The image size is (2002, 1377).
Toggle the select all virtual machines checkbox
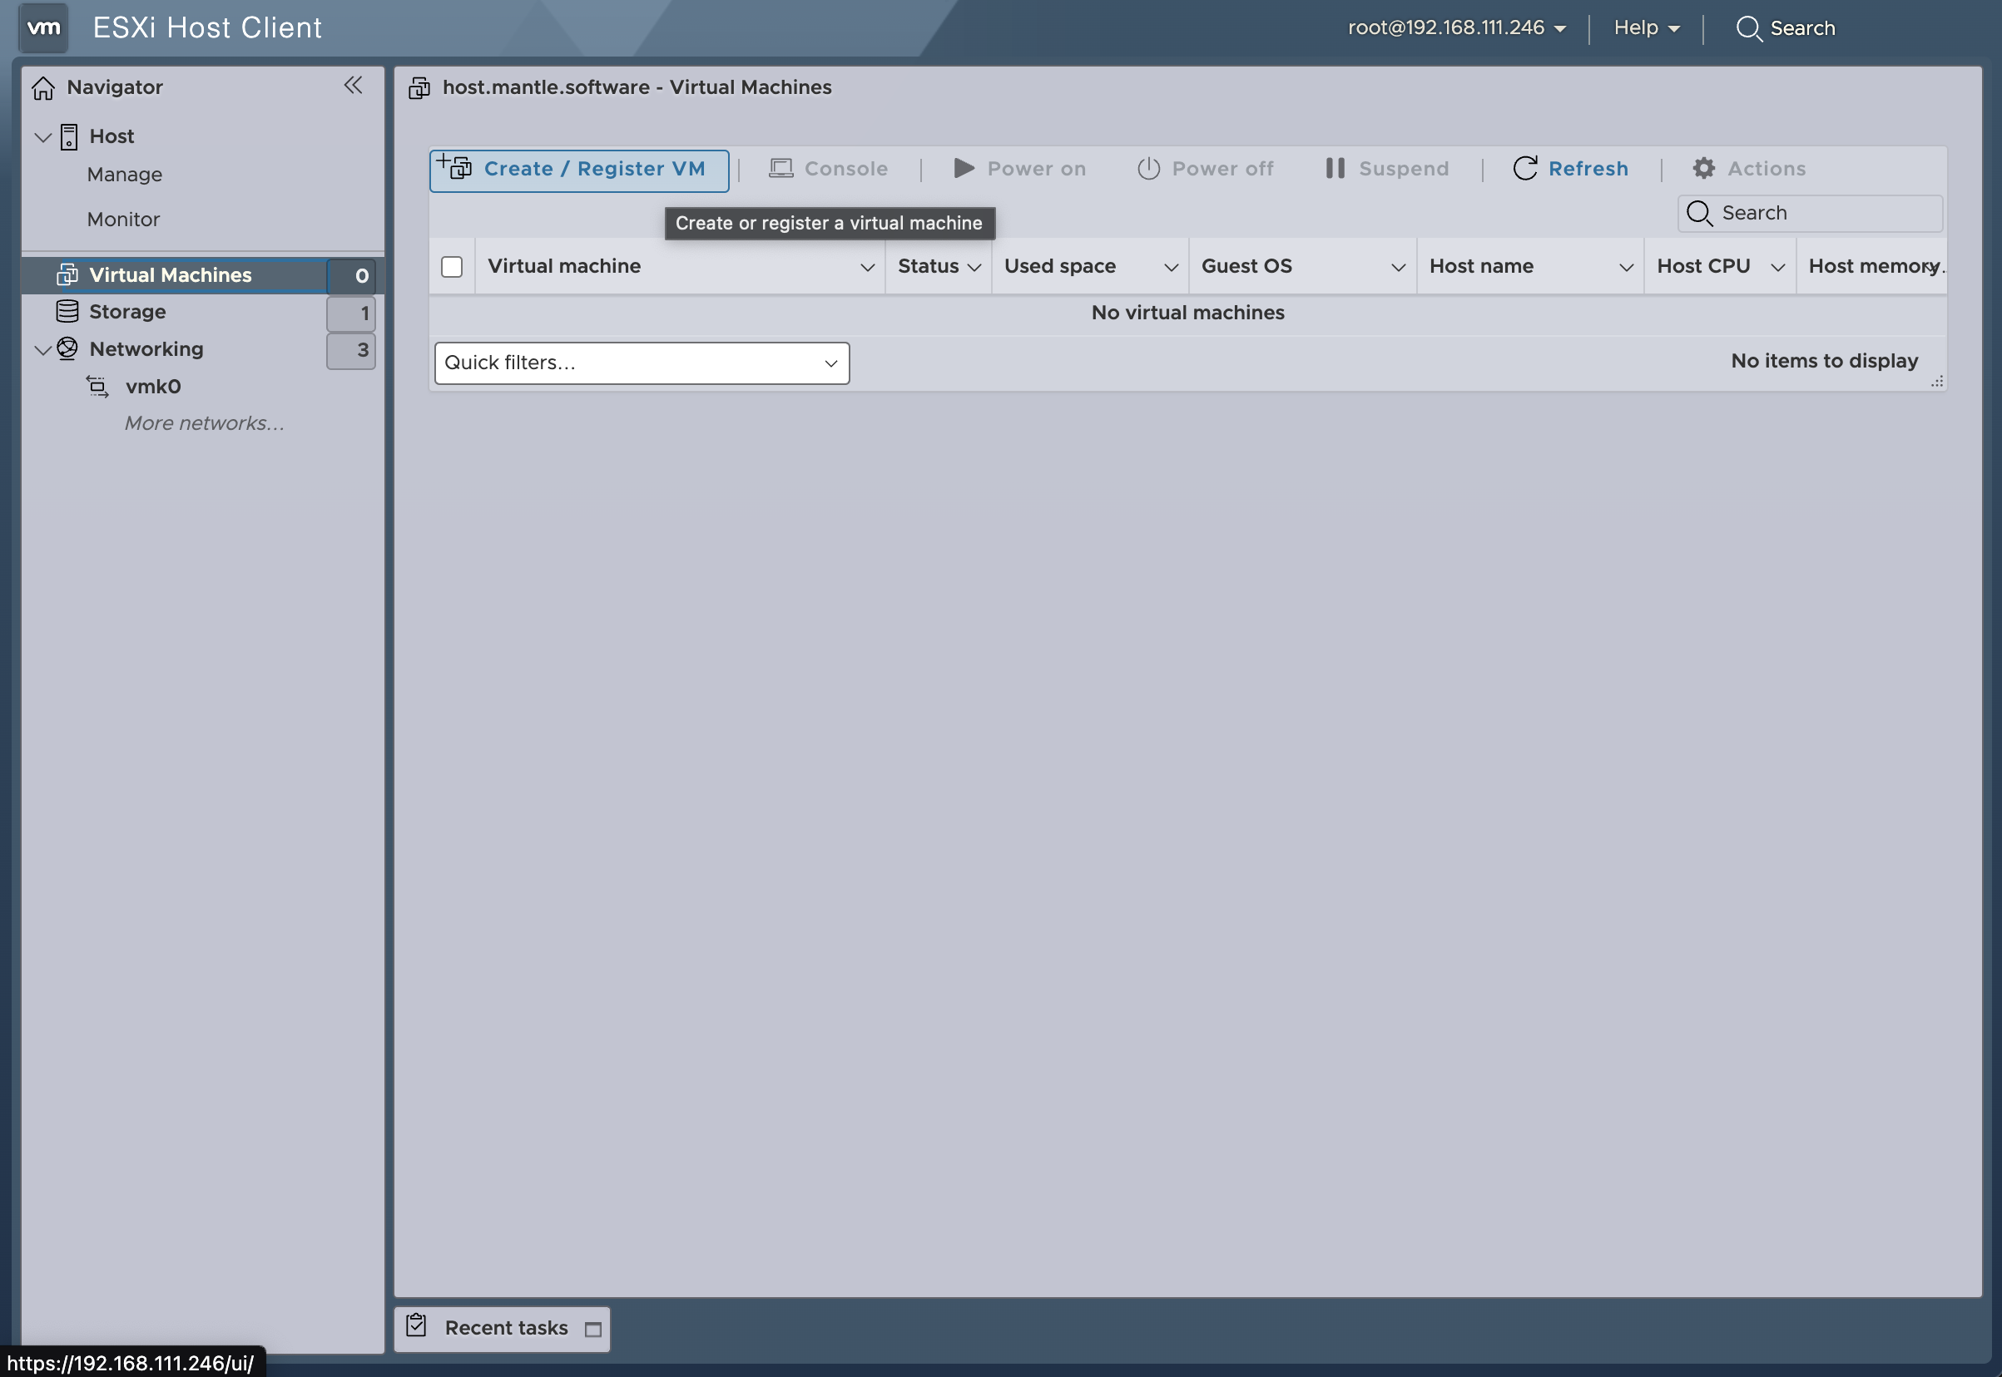coord(452,267)
